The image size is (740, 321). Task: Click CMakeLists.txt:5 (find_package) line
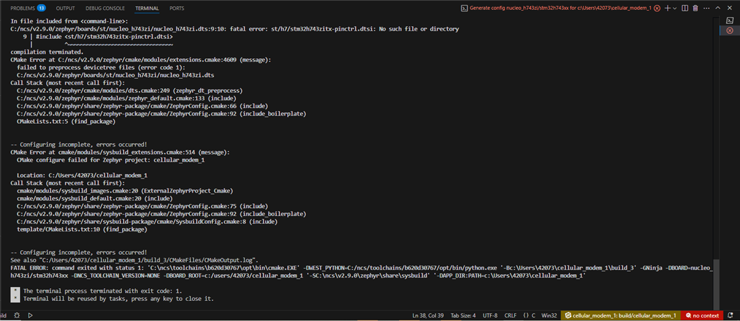(x=66, y=121)
